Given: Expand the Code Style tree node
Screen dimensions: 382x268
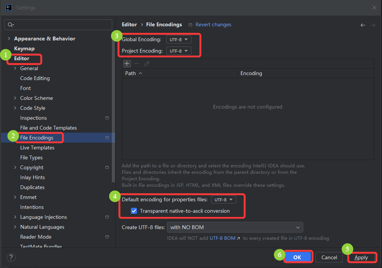Looking at the screenshot, I should (15, 108).
